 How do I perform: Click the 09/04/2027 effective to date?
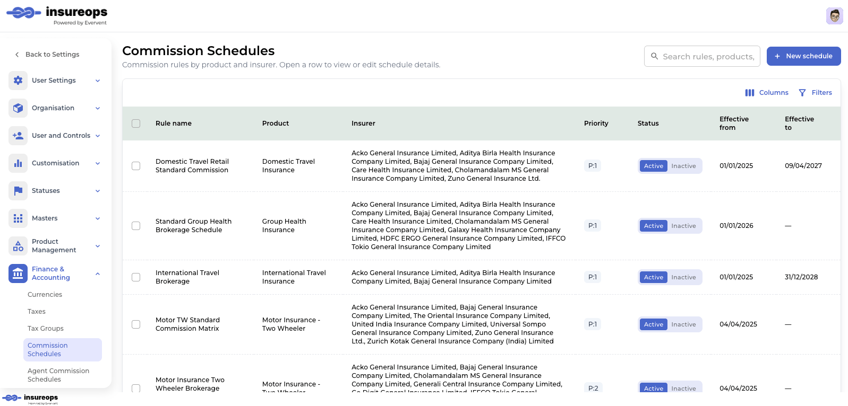(803, 166)
